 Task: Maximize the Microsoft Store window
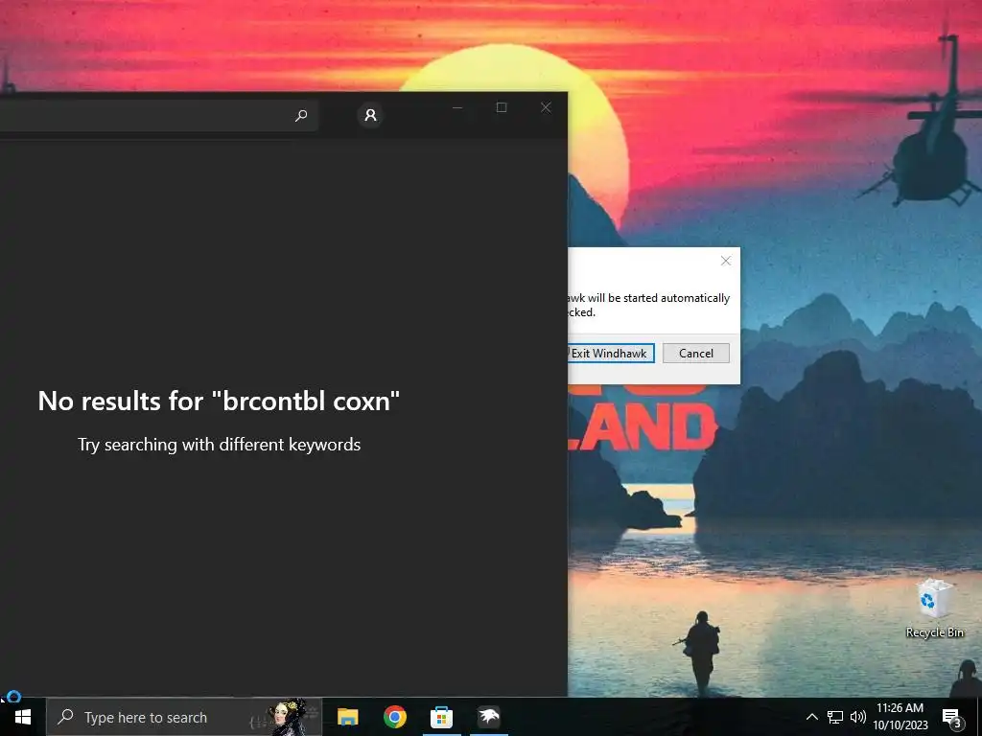pyautogui.click(x=502, y=107)
